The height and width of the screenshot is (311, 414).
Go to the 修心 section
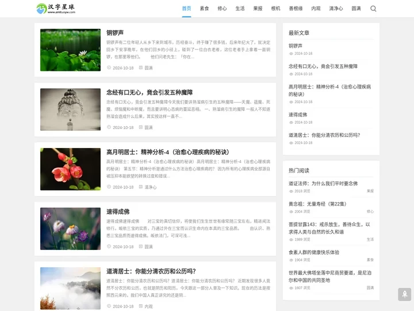coord(222,9)
